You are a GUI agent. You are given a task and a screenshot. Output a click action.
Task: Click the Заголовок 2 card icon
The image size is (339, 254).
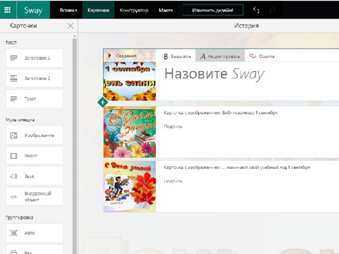click(x=13, y=78)
